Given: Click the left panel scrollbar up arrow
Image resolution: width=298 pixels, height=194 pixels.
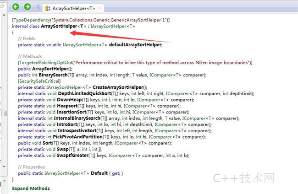Looking at the screenshot, I should pyautogui.click(x=4, y=15).
